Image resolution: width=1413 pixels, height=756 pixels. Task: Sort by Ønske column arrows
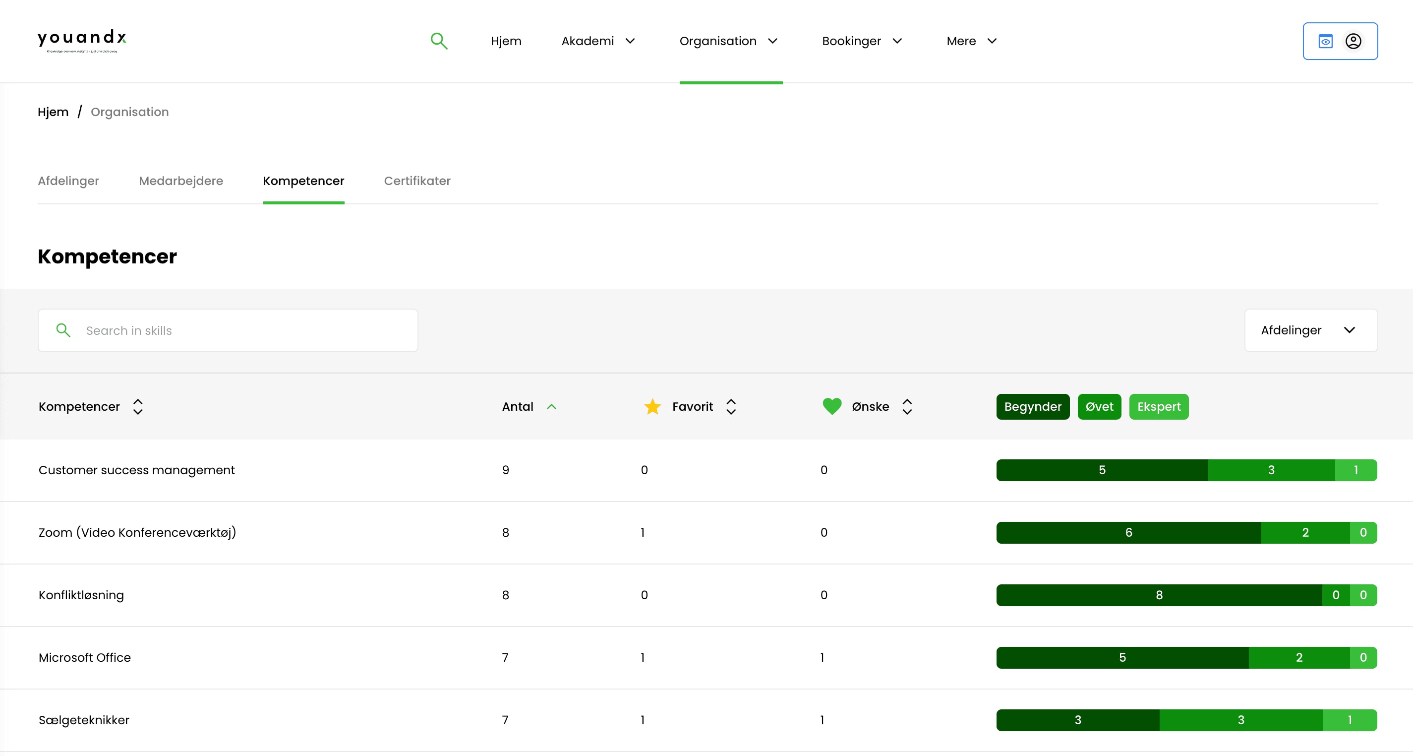[x=907, y=406]
